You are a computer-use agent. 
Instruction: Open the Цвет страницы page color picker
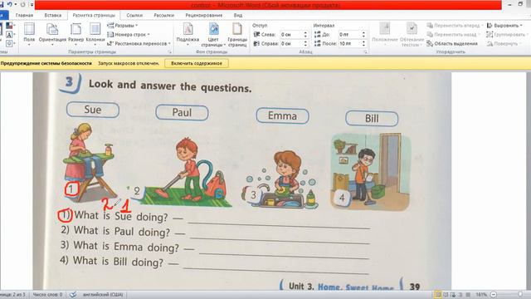[213, 34]
